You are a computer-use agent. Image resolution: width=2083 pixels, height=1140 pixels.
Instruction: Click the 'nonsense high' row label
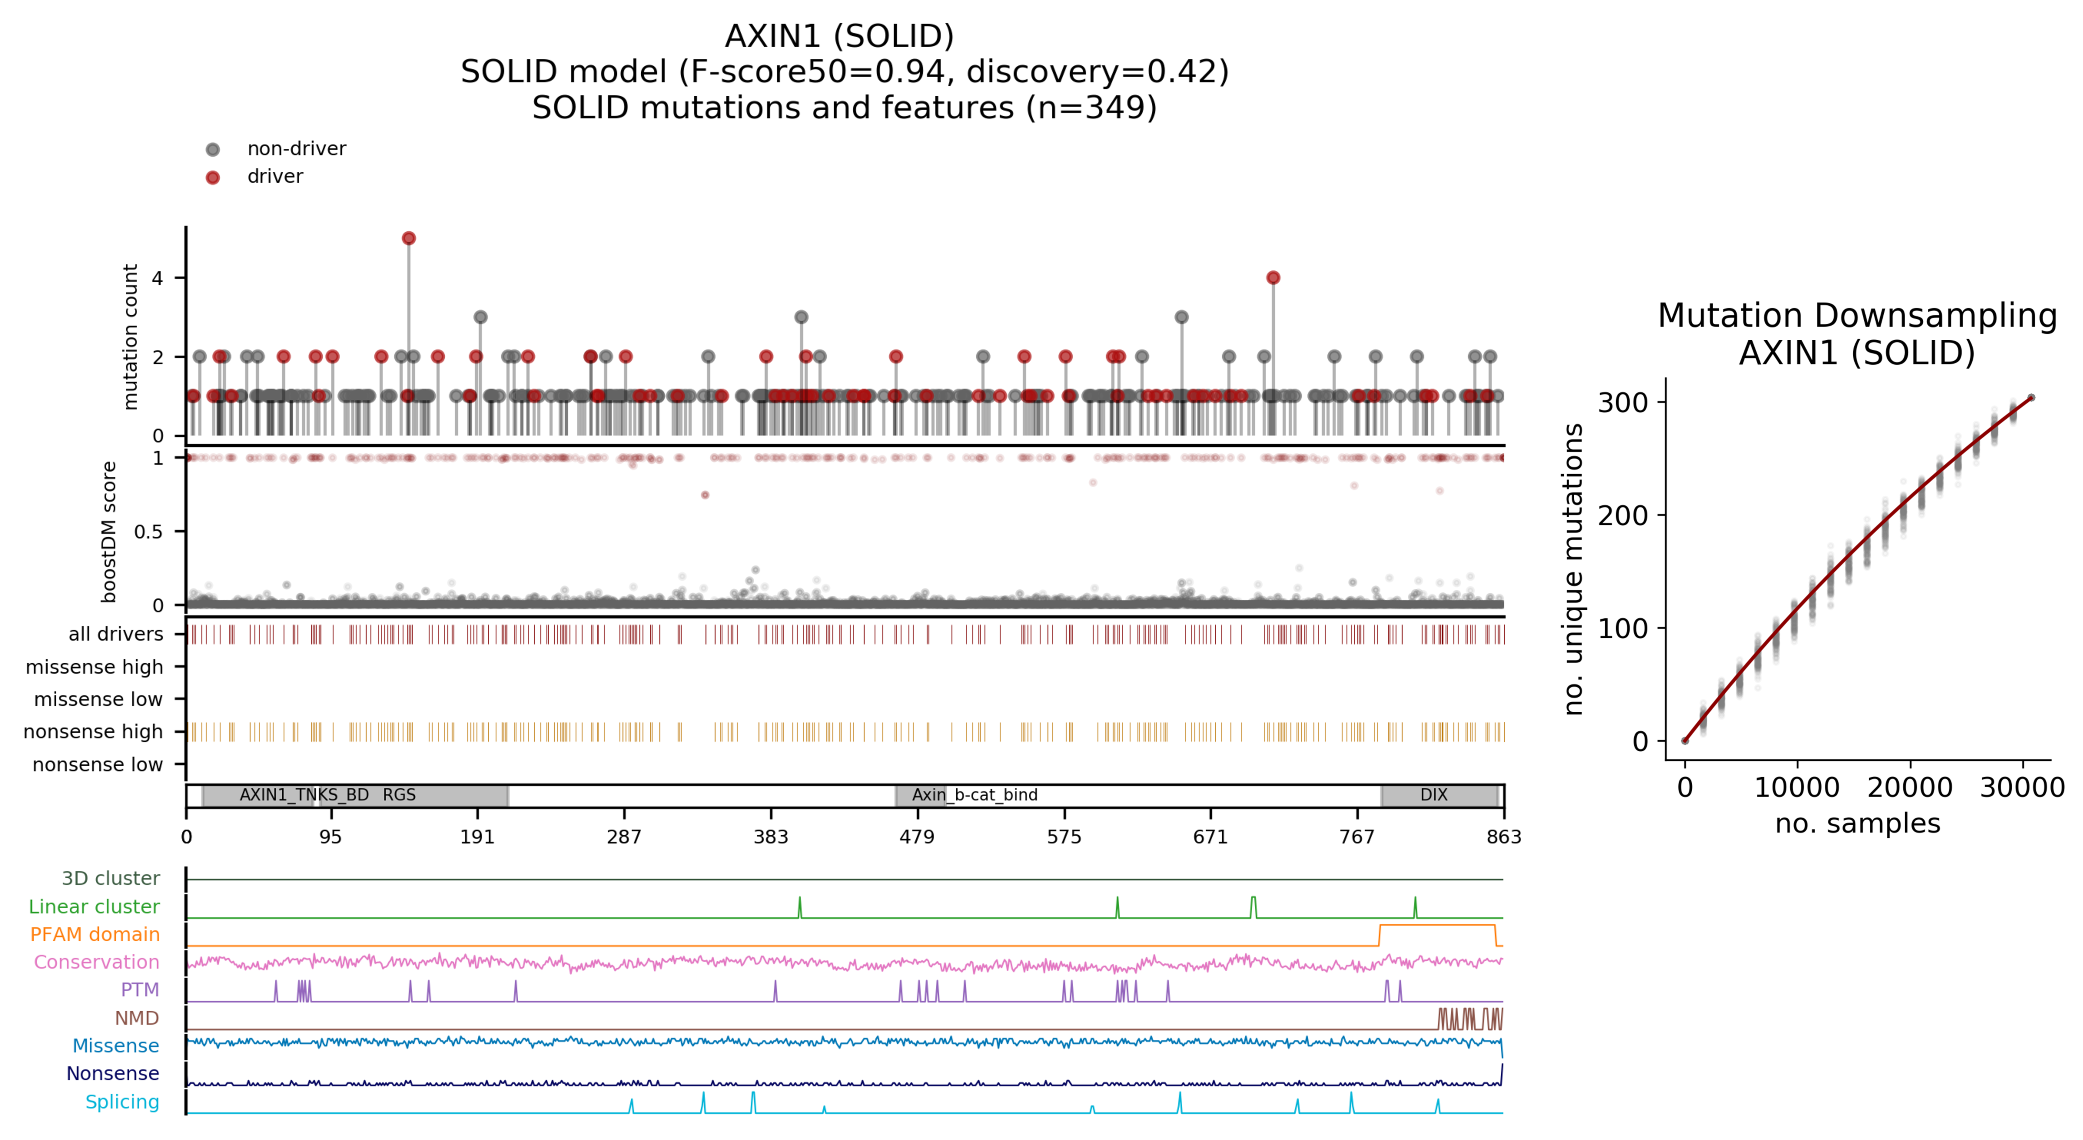point(93,732)
